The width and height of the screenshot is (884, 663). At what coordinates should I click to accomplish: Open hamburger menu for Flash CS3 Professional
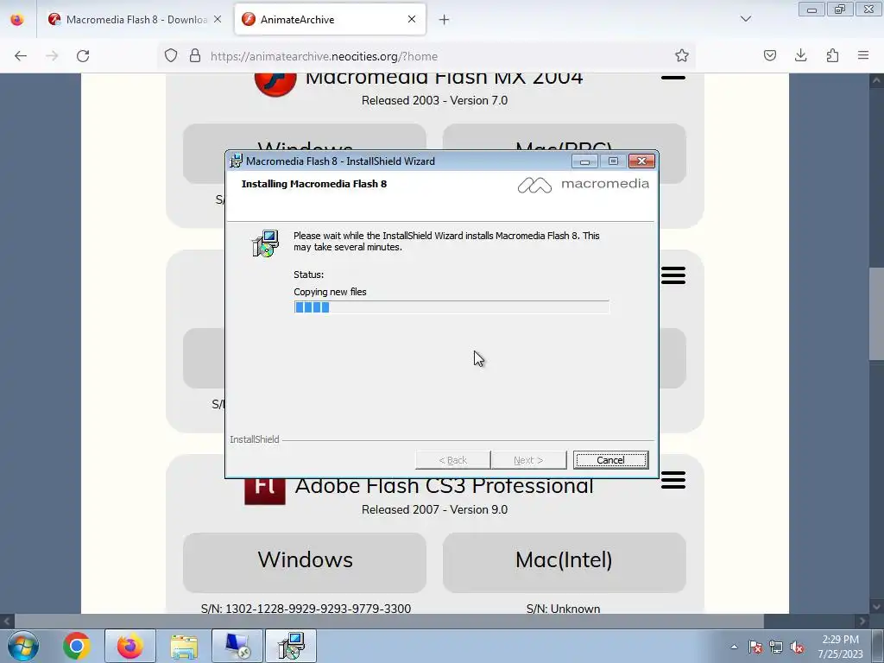click(673, 480)
